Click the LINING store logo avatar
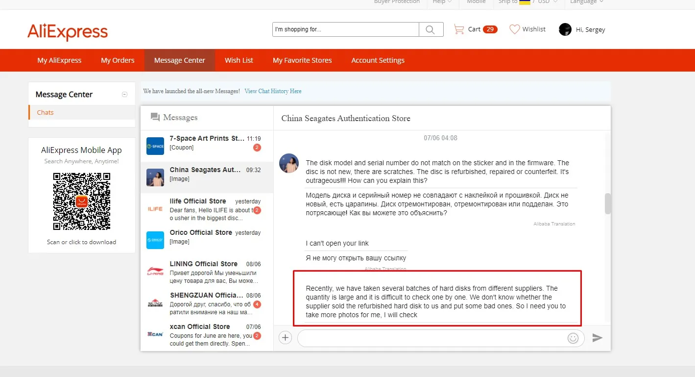The width and height of the screenshot is (695, 377). (155, 272)
